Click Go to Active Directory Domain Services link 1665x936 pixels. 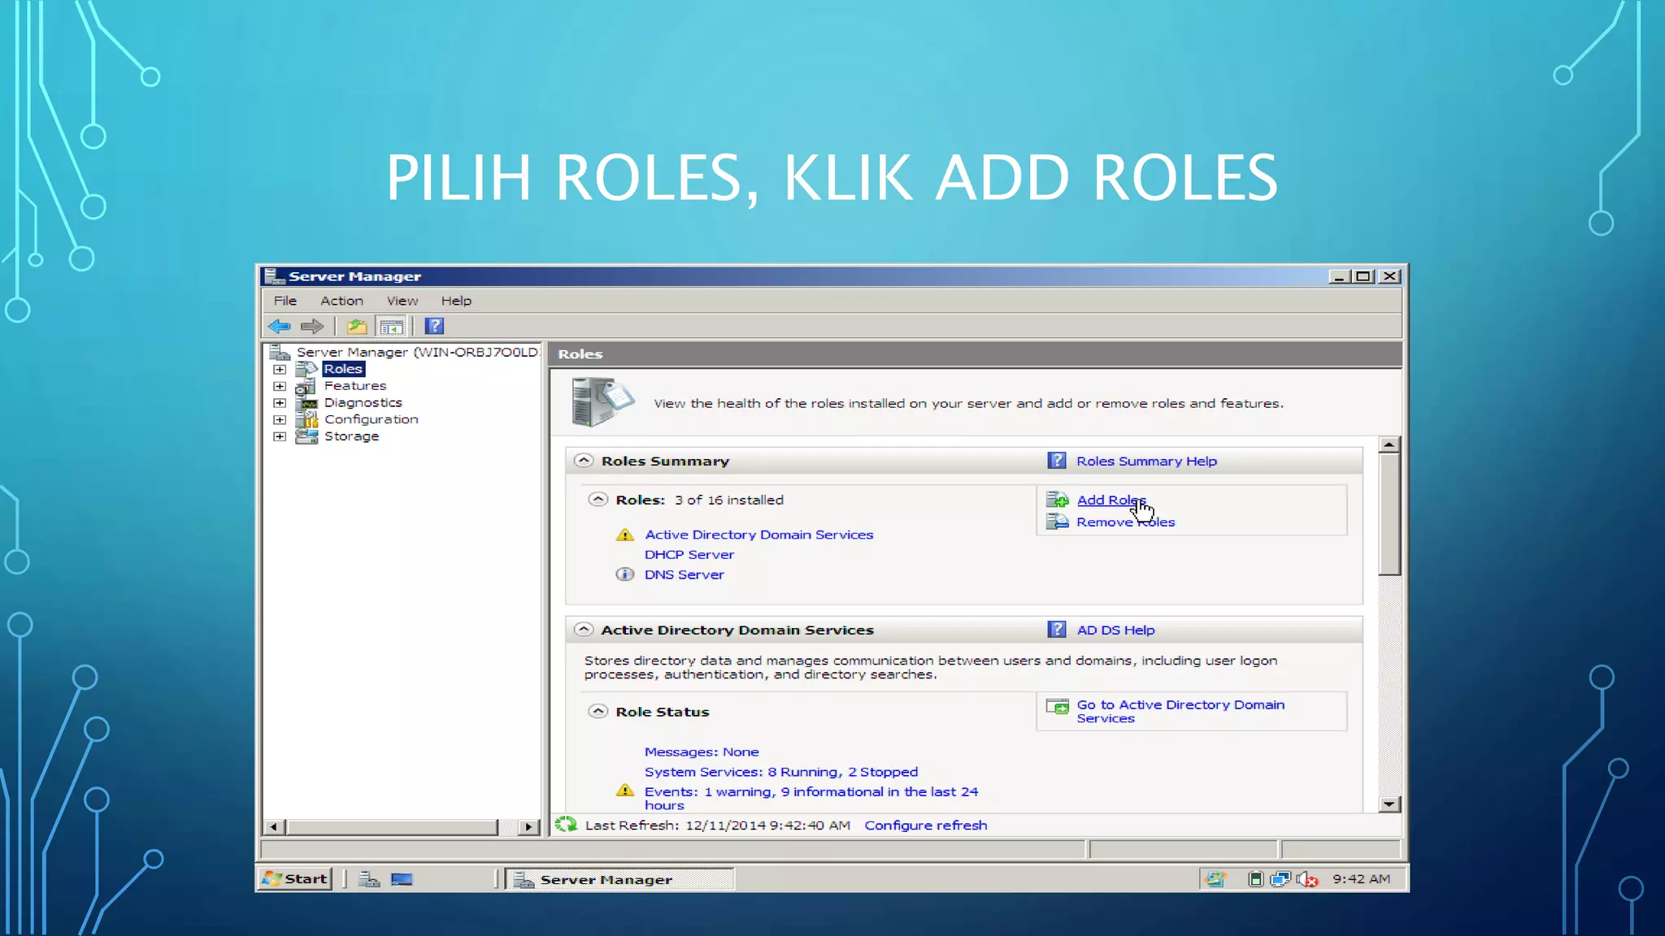click(x=1181, y=712)
